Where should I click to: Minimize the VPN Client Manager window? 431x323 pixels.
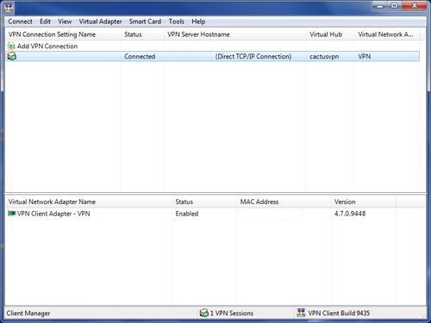[380, 6]
